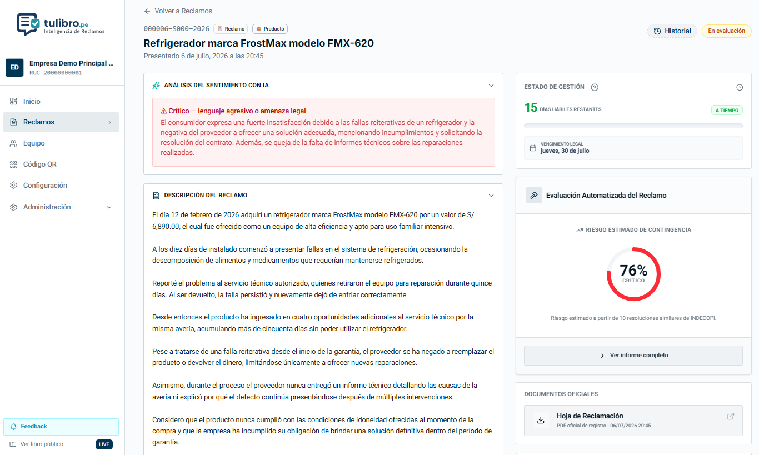Open the Estado de Gestión help icon

tap(595, 87)
